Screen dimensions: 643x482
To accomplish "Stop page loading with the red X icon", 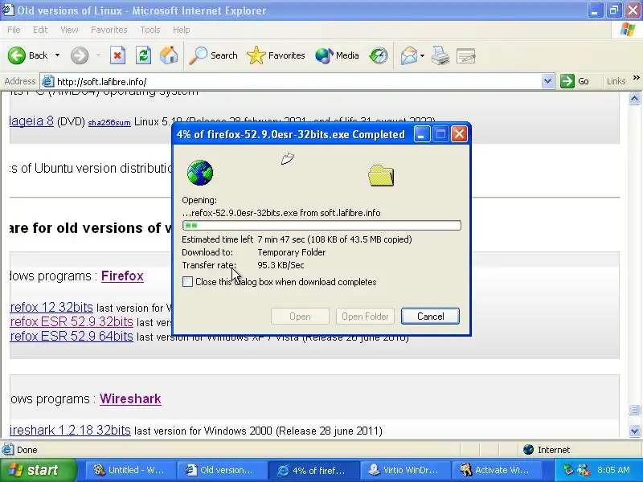I will tap(117, 55).
